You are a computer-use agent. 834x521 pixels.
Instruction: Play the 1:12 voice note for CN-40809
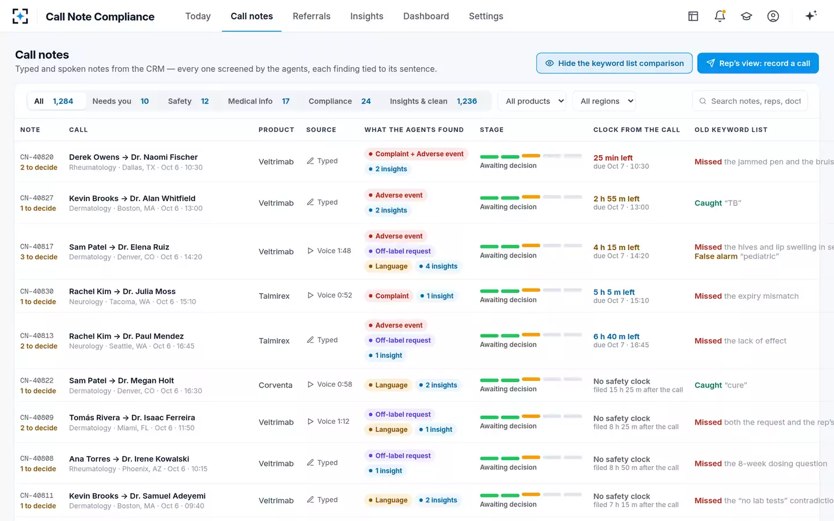[x=310, y=421]
